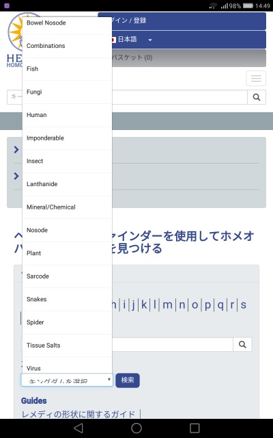Screen dimensions: 273x438
Task: Click letter m in alphabet index
Action: point(167,305)
